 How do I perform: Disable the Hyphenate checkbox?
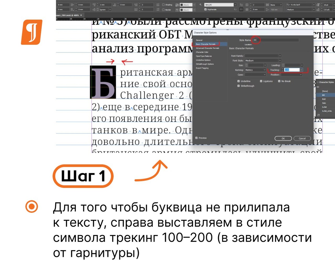click(x=205, y=9)
